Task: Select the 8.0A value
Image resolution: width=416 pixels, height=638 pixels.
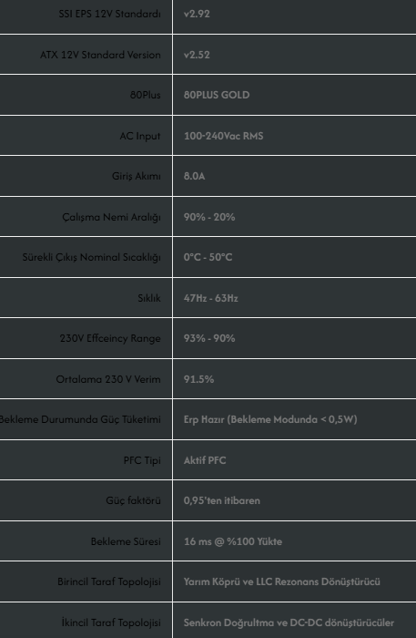Action: click(194, 176)
